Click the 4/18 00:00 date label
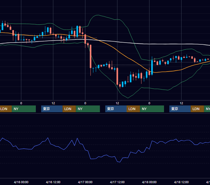The width and height of the screenshot is (210, 185). [149, 182]
